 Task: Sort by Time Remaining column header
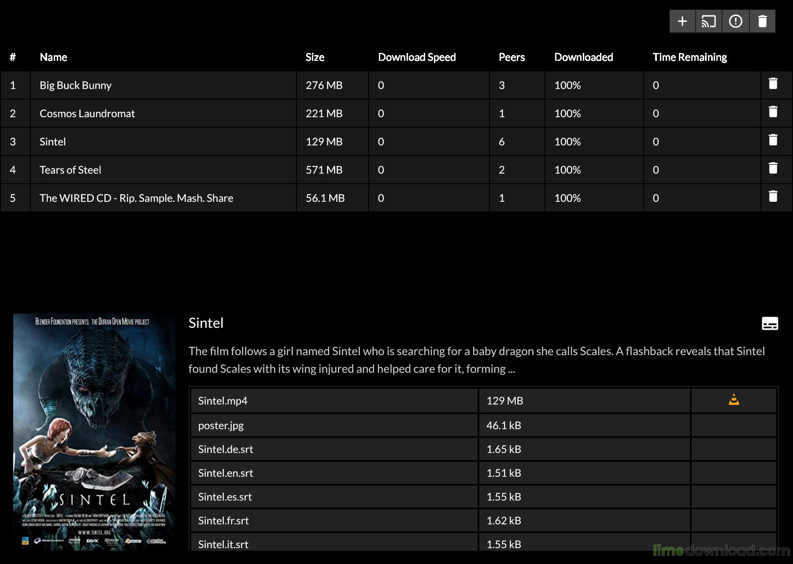pyautogui.click(x=690, y=57)
